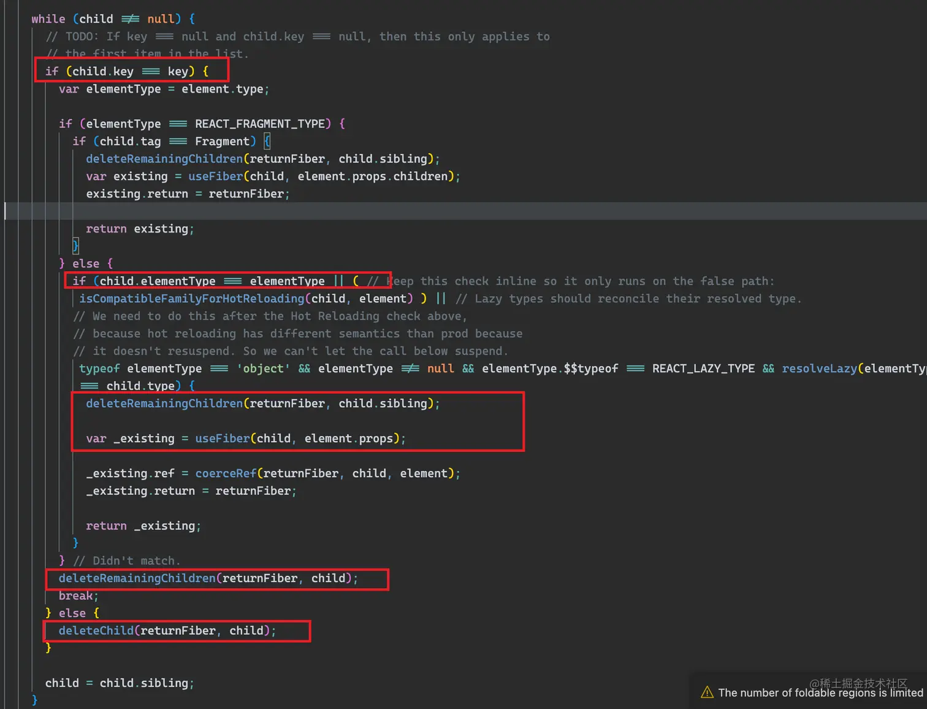Click 'because hot reloading has different semantics' comment

click(298, 334)
